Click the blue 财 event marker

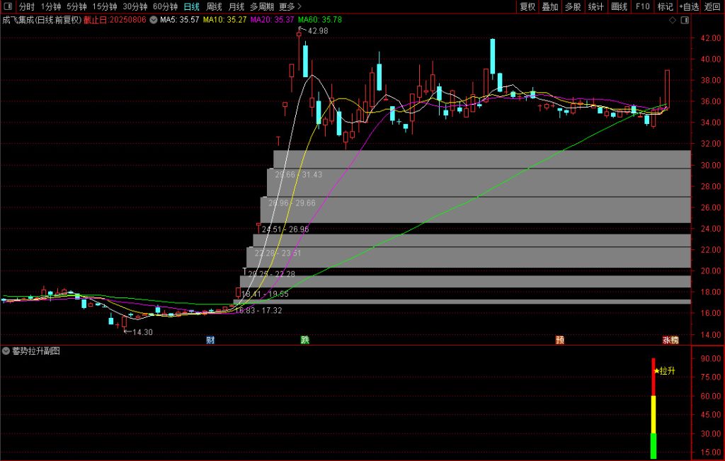210,340
